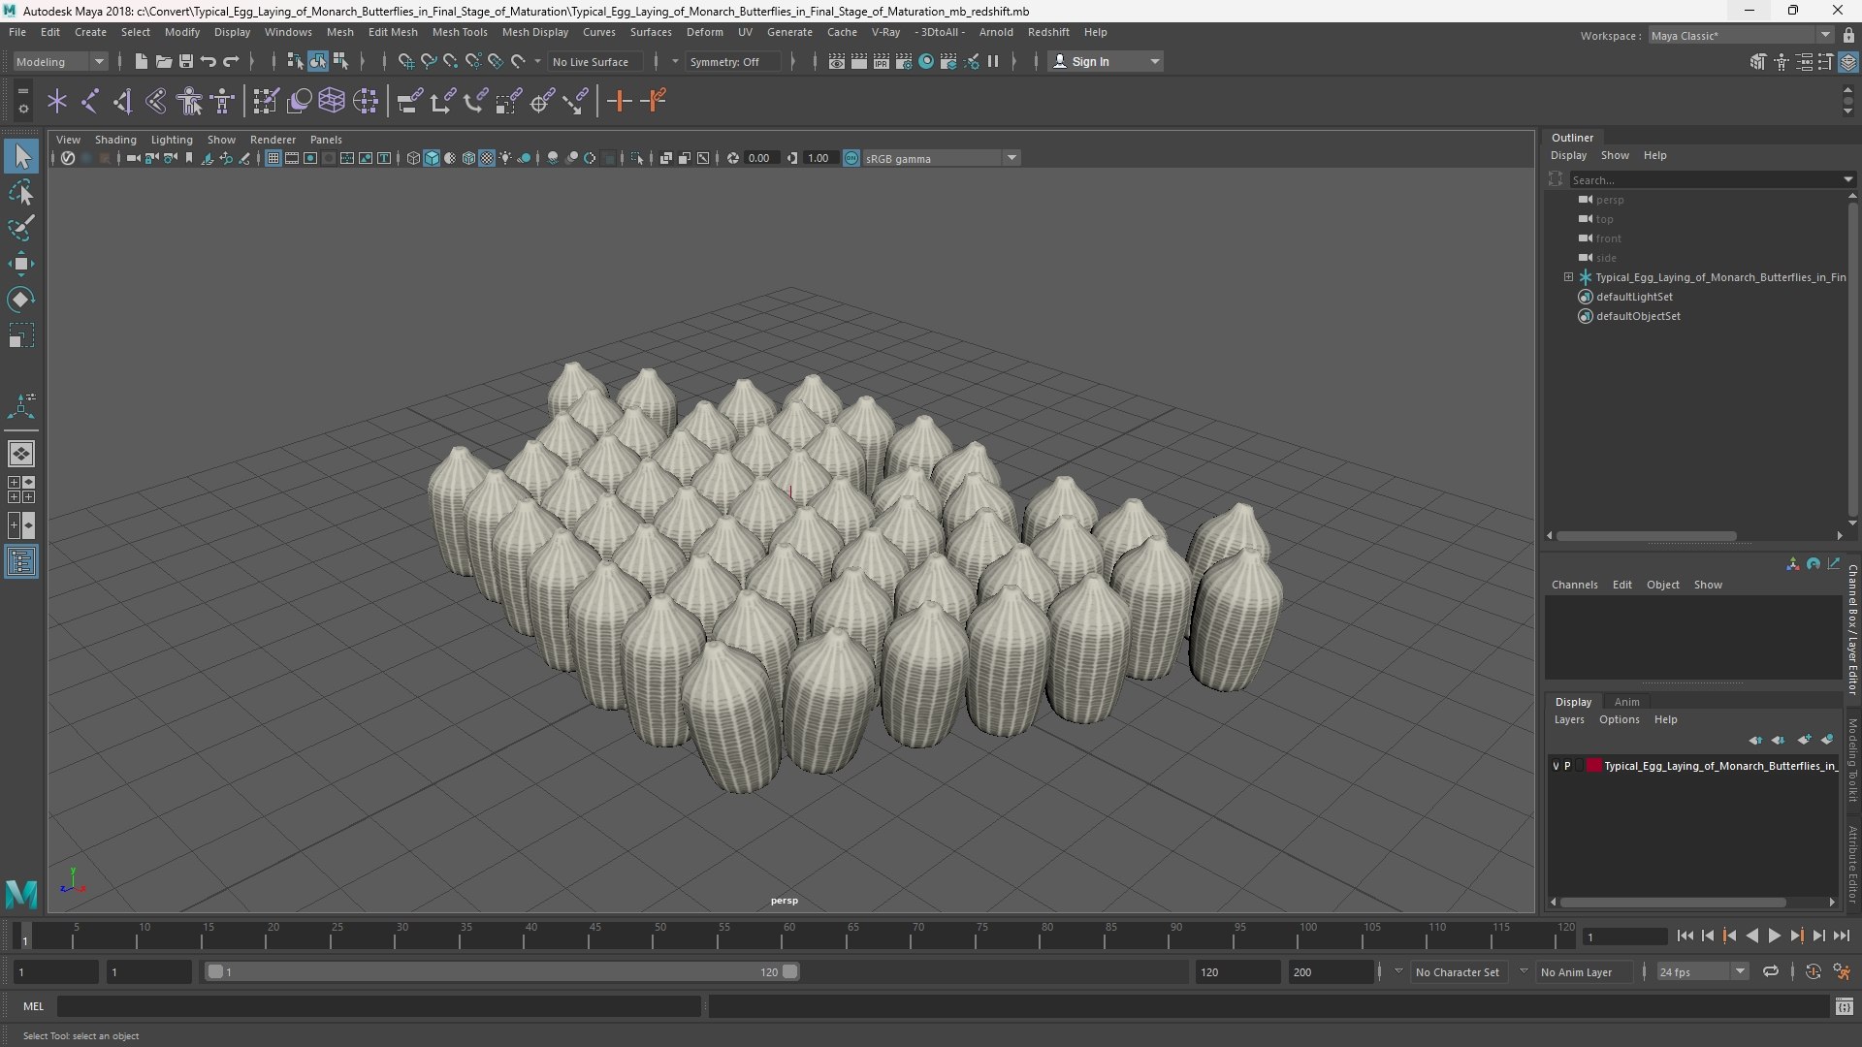This screenshot has height=1047, width=1862.
Task: Open the Render Settings icon
Action: [x=904, y=61]
